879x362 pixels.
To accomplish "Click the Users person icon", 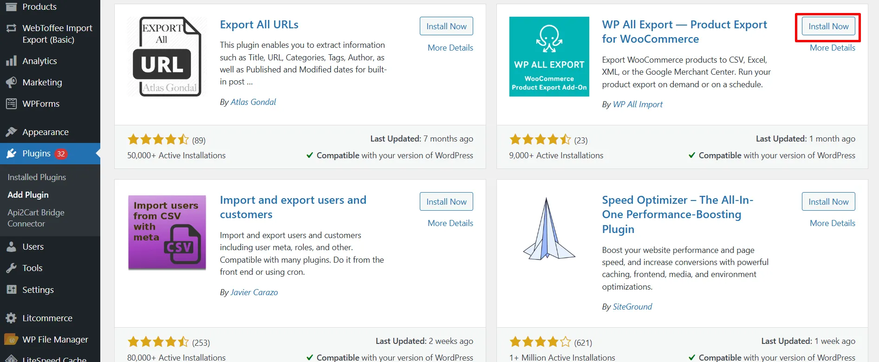I will pyautogui.click(x=11, y=247).
